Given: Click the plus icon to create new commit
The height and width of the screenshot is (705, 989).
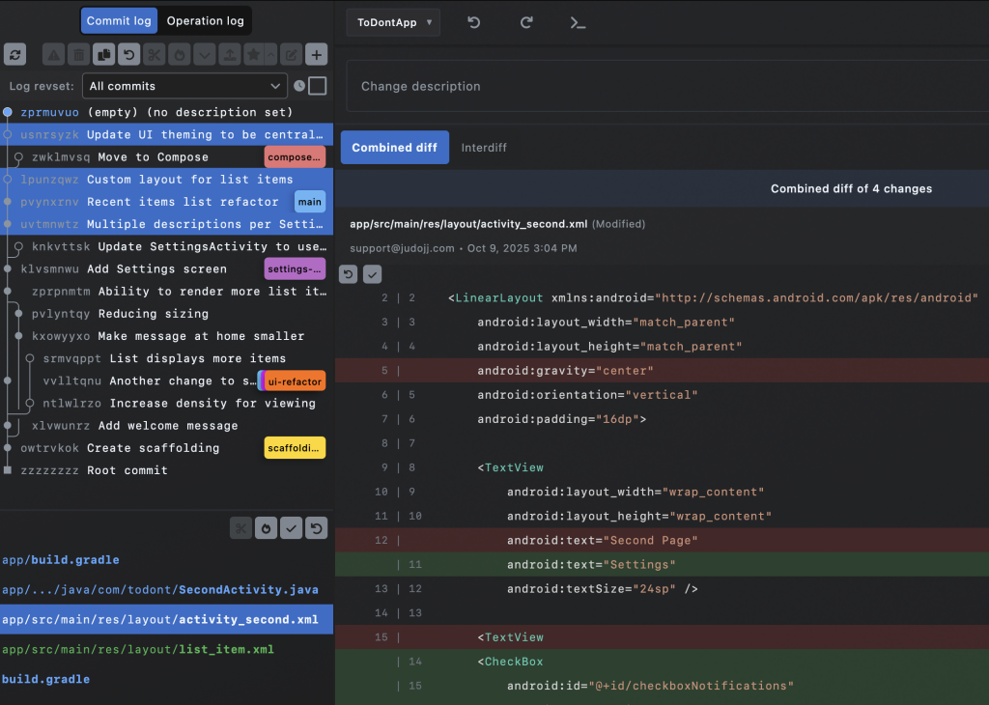Looking at the screenshot, I should [316, 55].
